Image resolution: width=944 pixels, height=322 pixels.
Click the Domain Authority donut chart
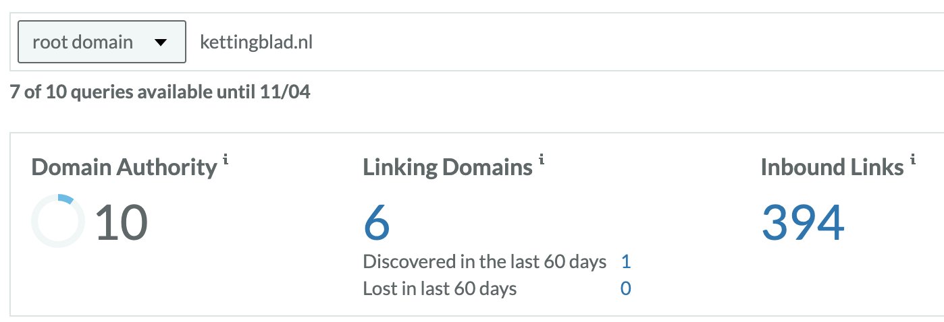point(58,221)
